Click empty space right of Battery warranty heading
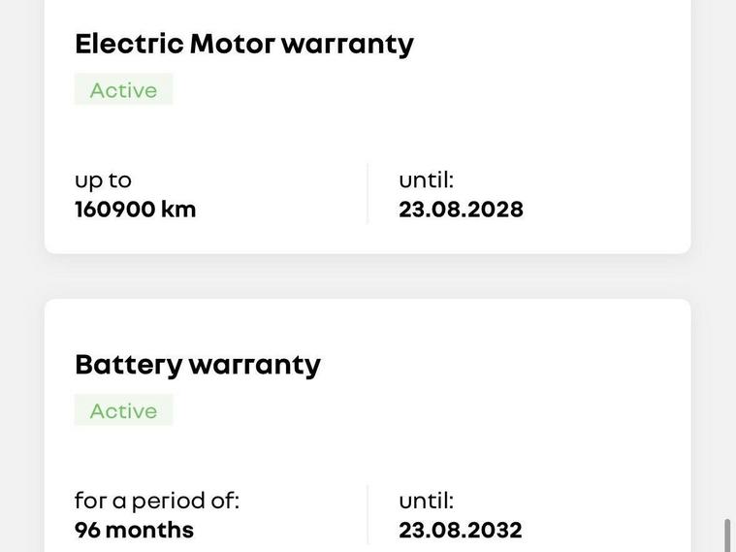736x552 pixels. [x=504, y=365]
